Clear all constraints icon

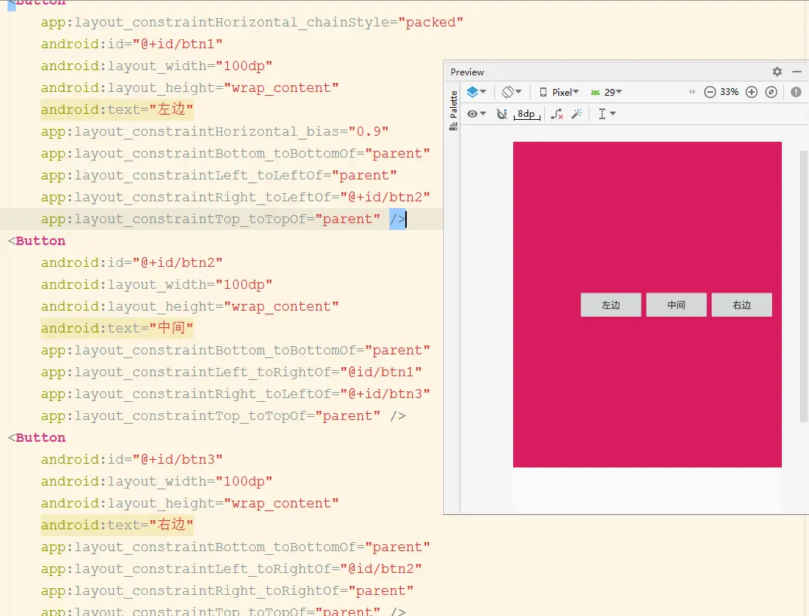[557, 114]
